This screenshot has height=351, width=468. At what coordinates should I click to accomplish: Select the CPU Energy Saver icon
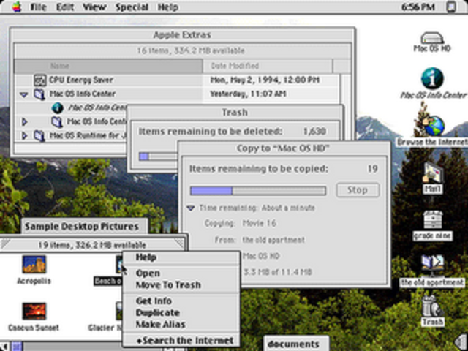point(39,80)
